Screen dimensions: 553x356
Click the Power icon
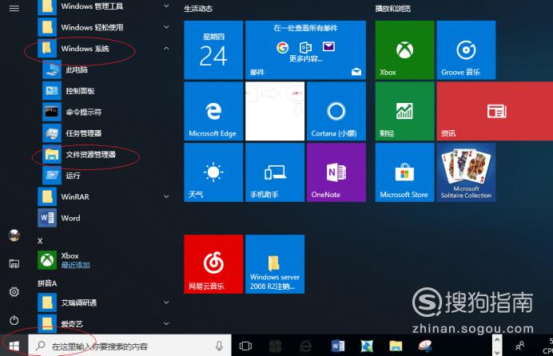click(14, 320)
